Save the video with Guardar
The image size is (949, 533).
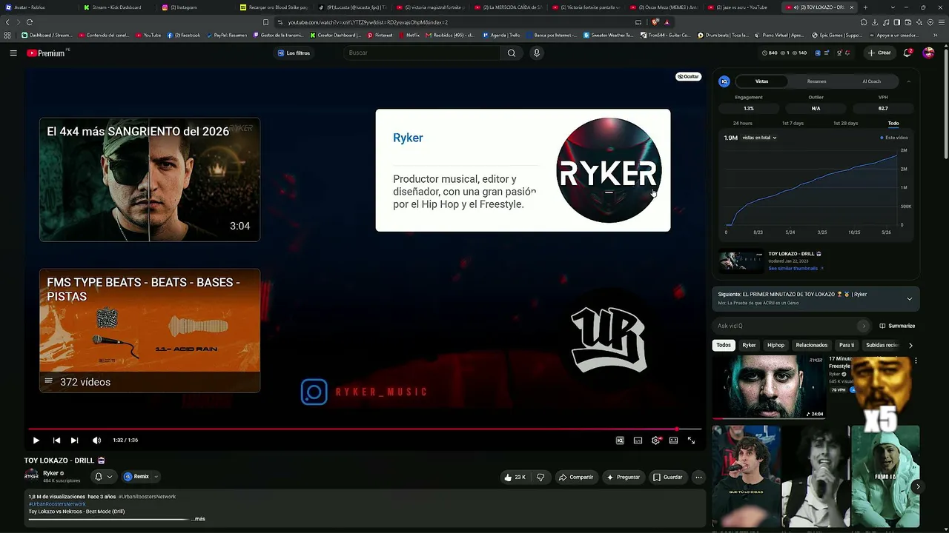pyautogui.click(x=667, y=477)
